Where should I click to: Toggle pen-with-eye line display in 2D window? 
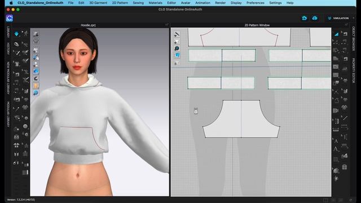coord(177,34)
